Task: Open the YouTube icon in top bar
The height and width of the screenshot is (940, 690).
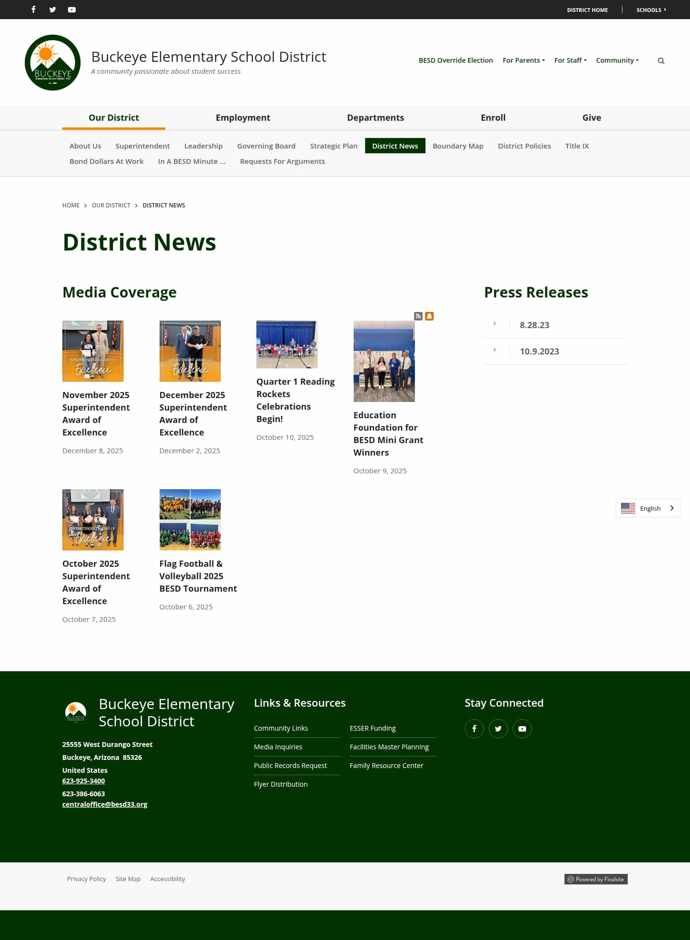Action: click(x=72, y=10)
